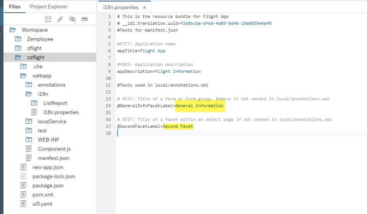The height and width of the screenshot is (214, 367).
Task: Close the i18n.properties editor tab
Action: coord(145,7)
